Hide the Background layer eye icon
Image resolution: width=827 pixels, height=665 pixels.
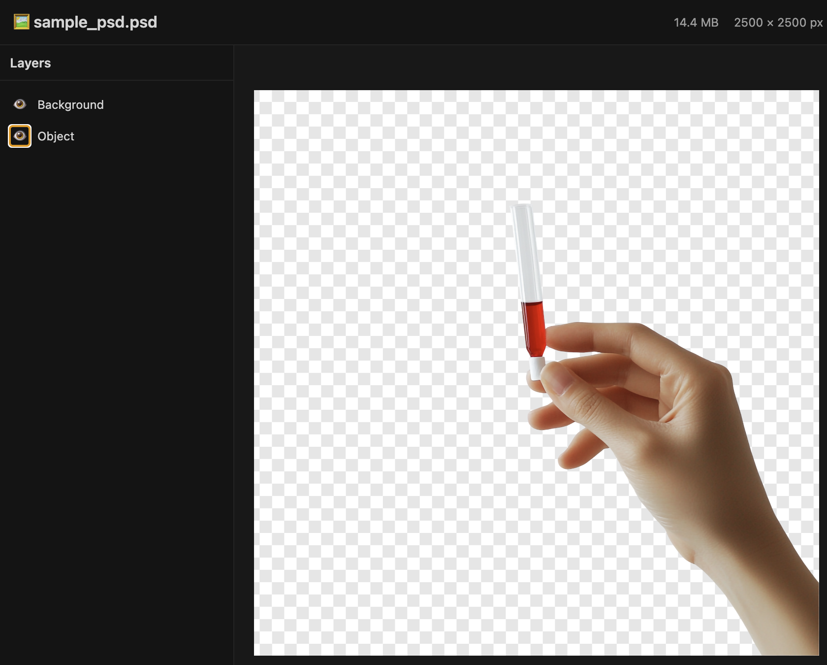pos(20,104)
